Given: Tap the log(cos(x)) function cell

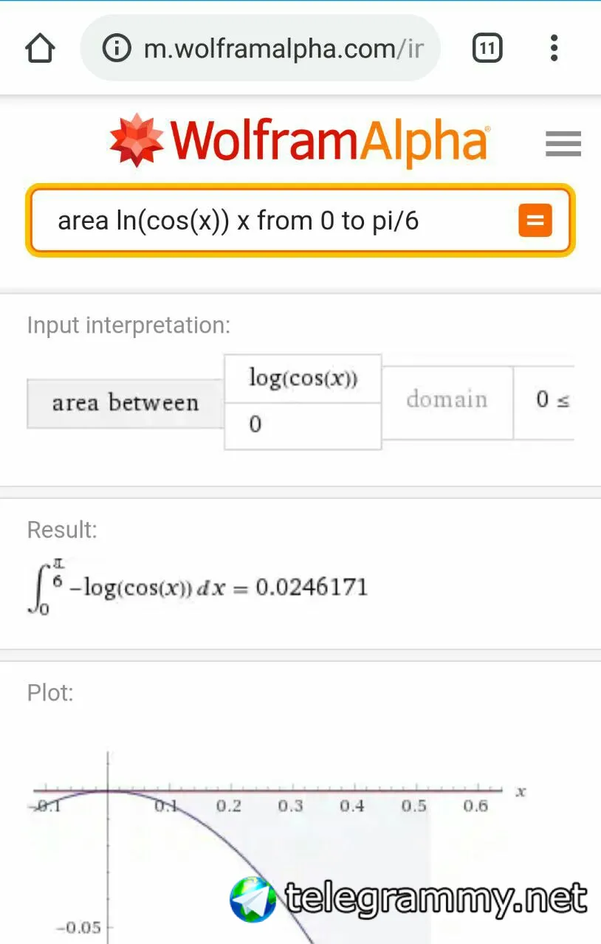Looking at the screenshot, I should [303, 378].
